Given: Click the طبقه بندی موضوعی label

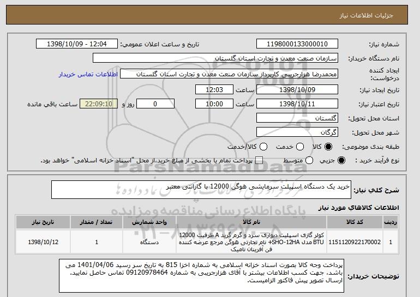Looking at the screenshot, I should pos(370,147).
